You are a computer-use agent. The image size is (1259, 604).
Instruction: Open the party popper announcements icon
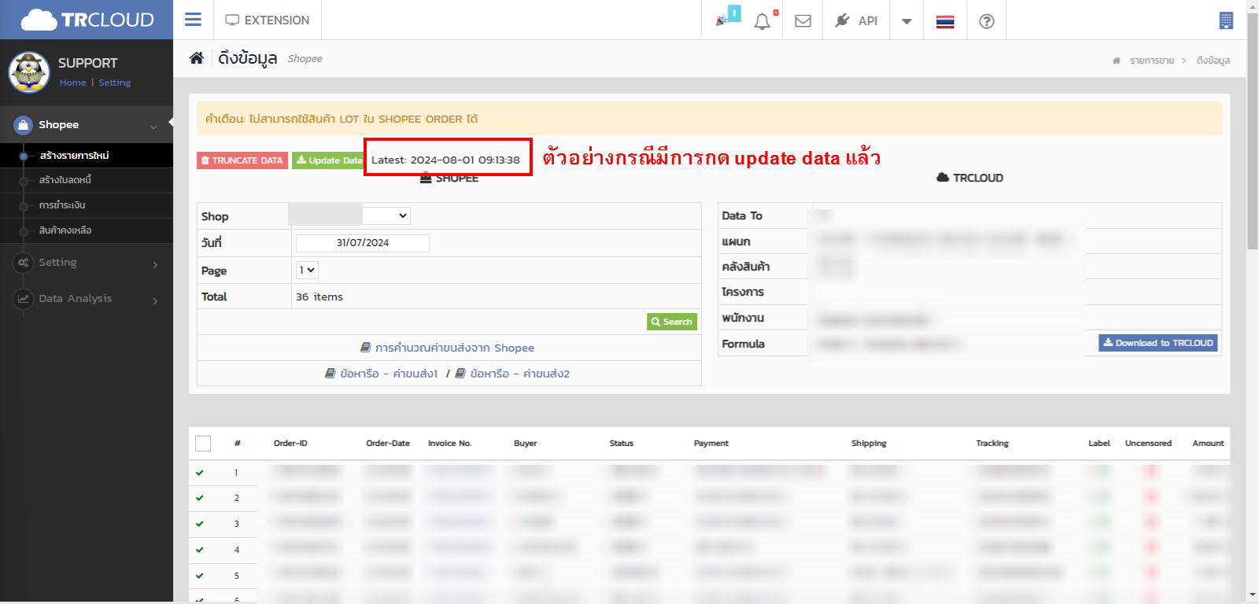pyautogui.click(x=722, y=20)
